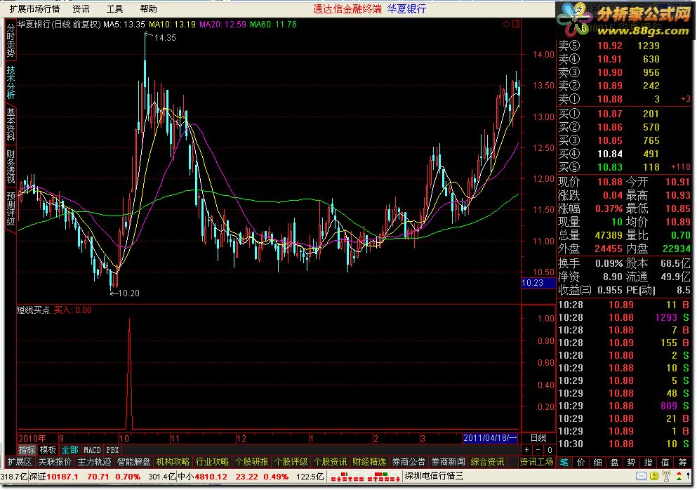This screenshot has height=490, width=697.
Task: Select the MACD indicator
Action: point(93,450)
